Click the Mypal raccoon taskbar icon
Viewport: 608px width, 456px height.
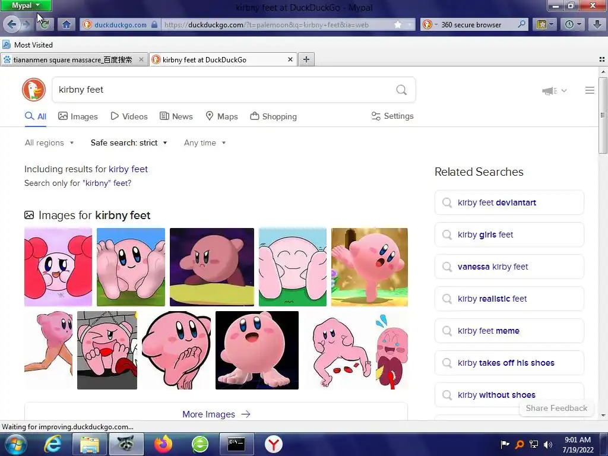[x=126, y=444]
